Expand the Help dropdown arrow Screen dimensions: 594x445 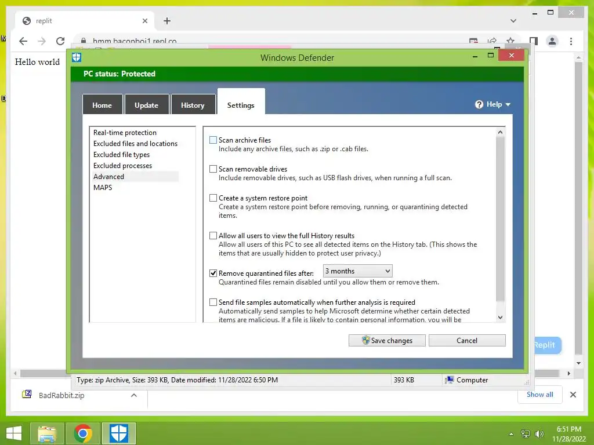(508, 104)
